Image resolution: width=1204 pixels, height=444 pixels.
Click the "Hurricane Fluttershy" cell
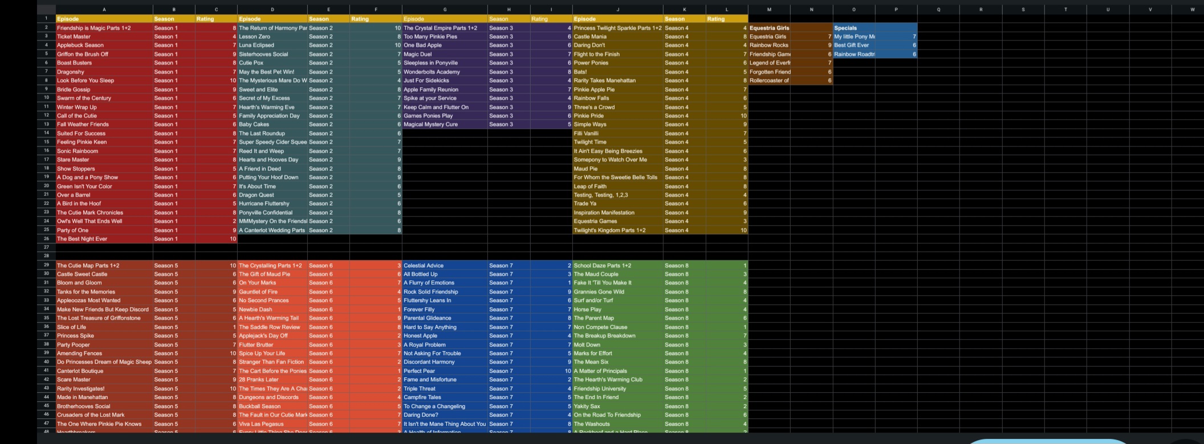(272, 203)
